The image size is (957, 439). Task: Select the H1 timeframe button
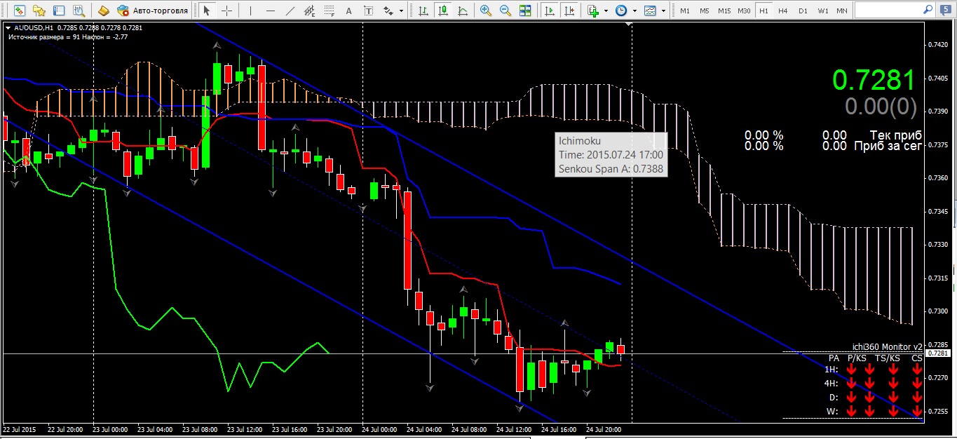763,11
